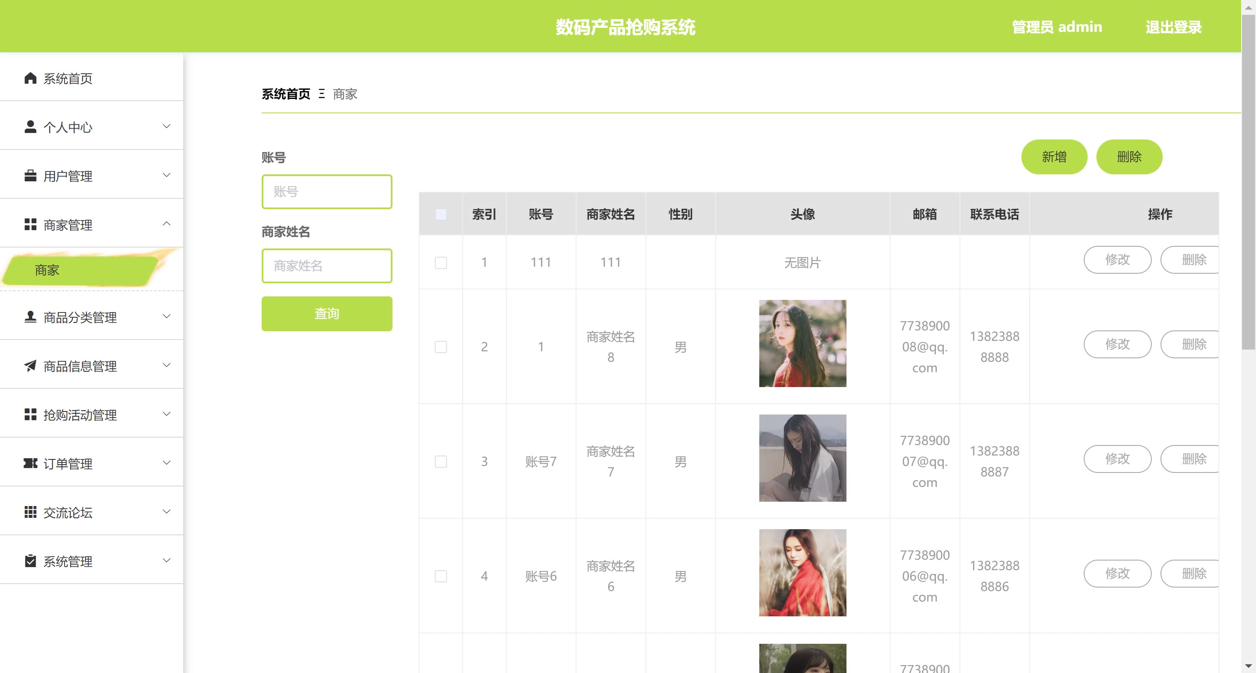This screenshot has height=673, width=1256.
Task: Open the 订单管理 menu label
Action: (68, 463)
